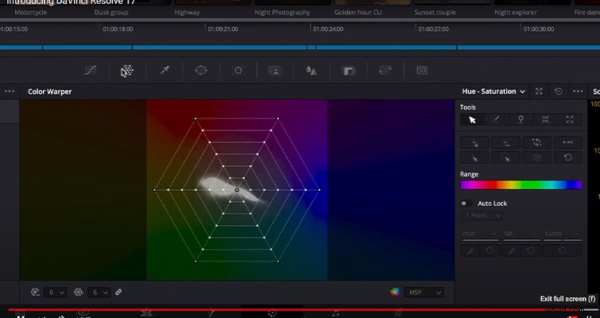Click Exit full screen (f) label
The height and width of the screenshot is (318, 600).
click(568, 298)
